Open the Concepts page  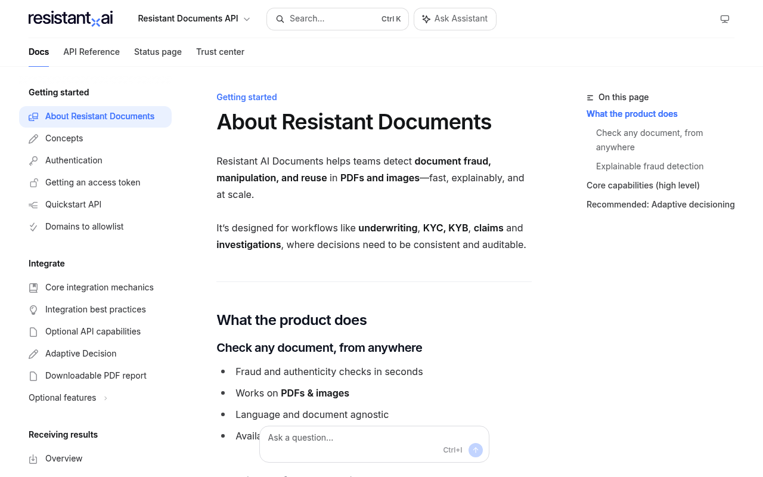(95, 138)
